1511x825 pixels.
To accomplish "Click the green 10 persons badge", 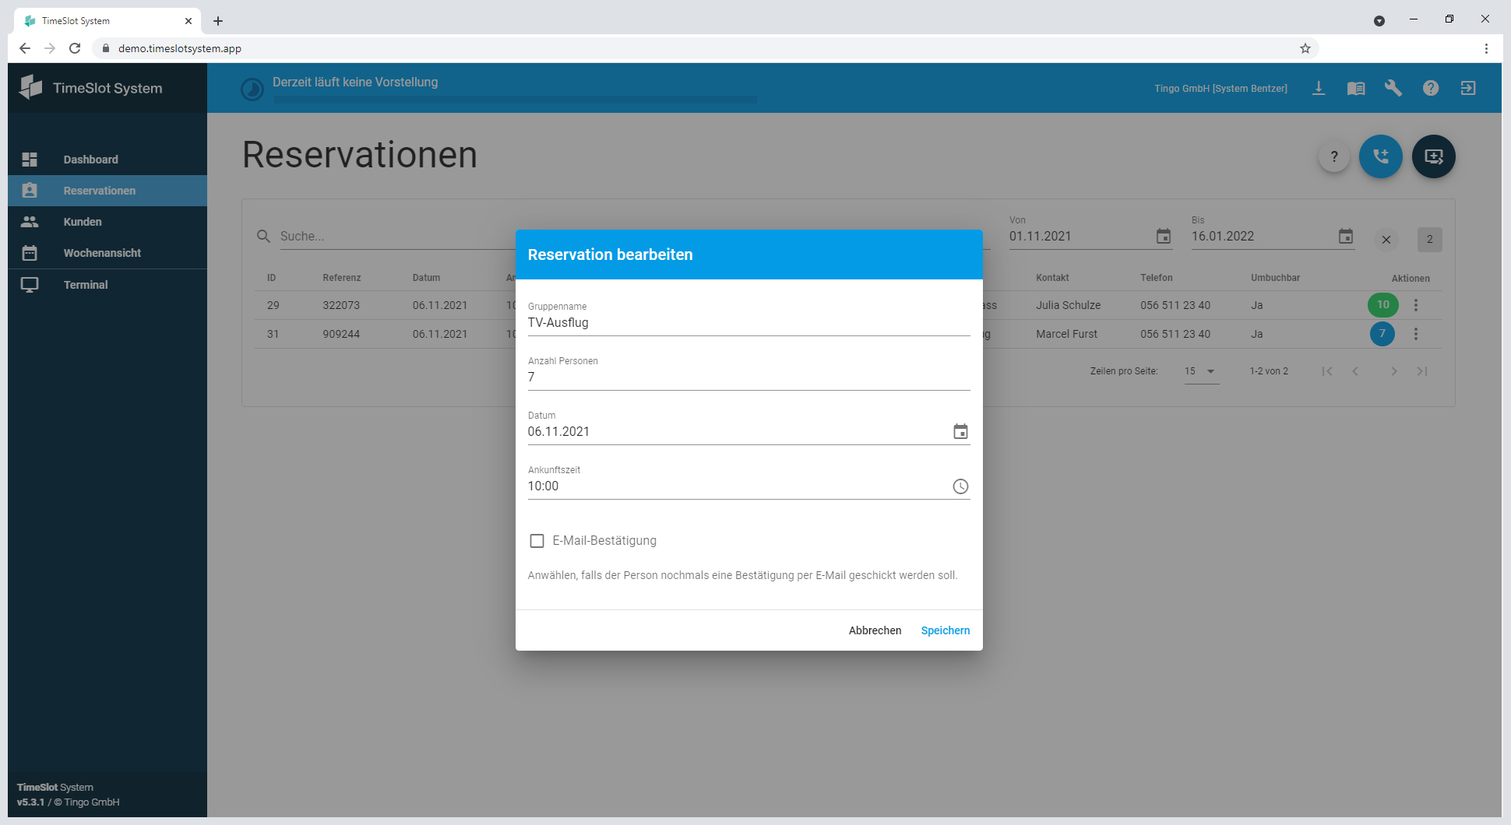I will click(x=1383, y=305).
